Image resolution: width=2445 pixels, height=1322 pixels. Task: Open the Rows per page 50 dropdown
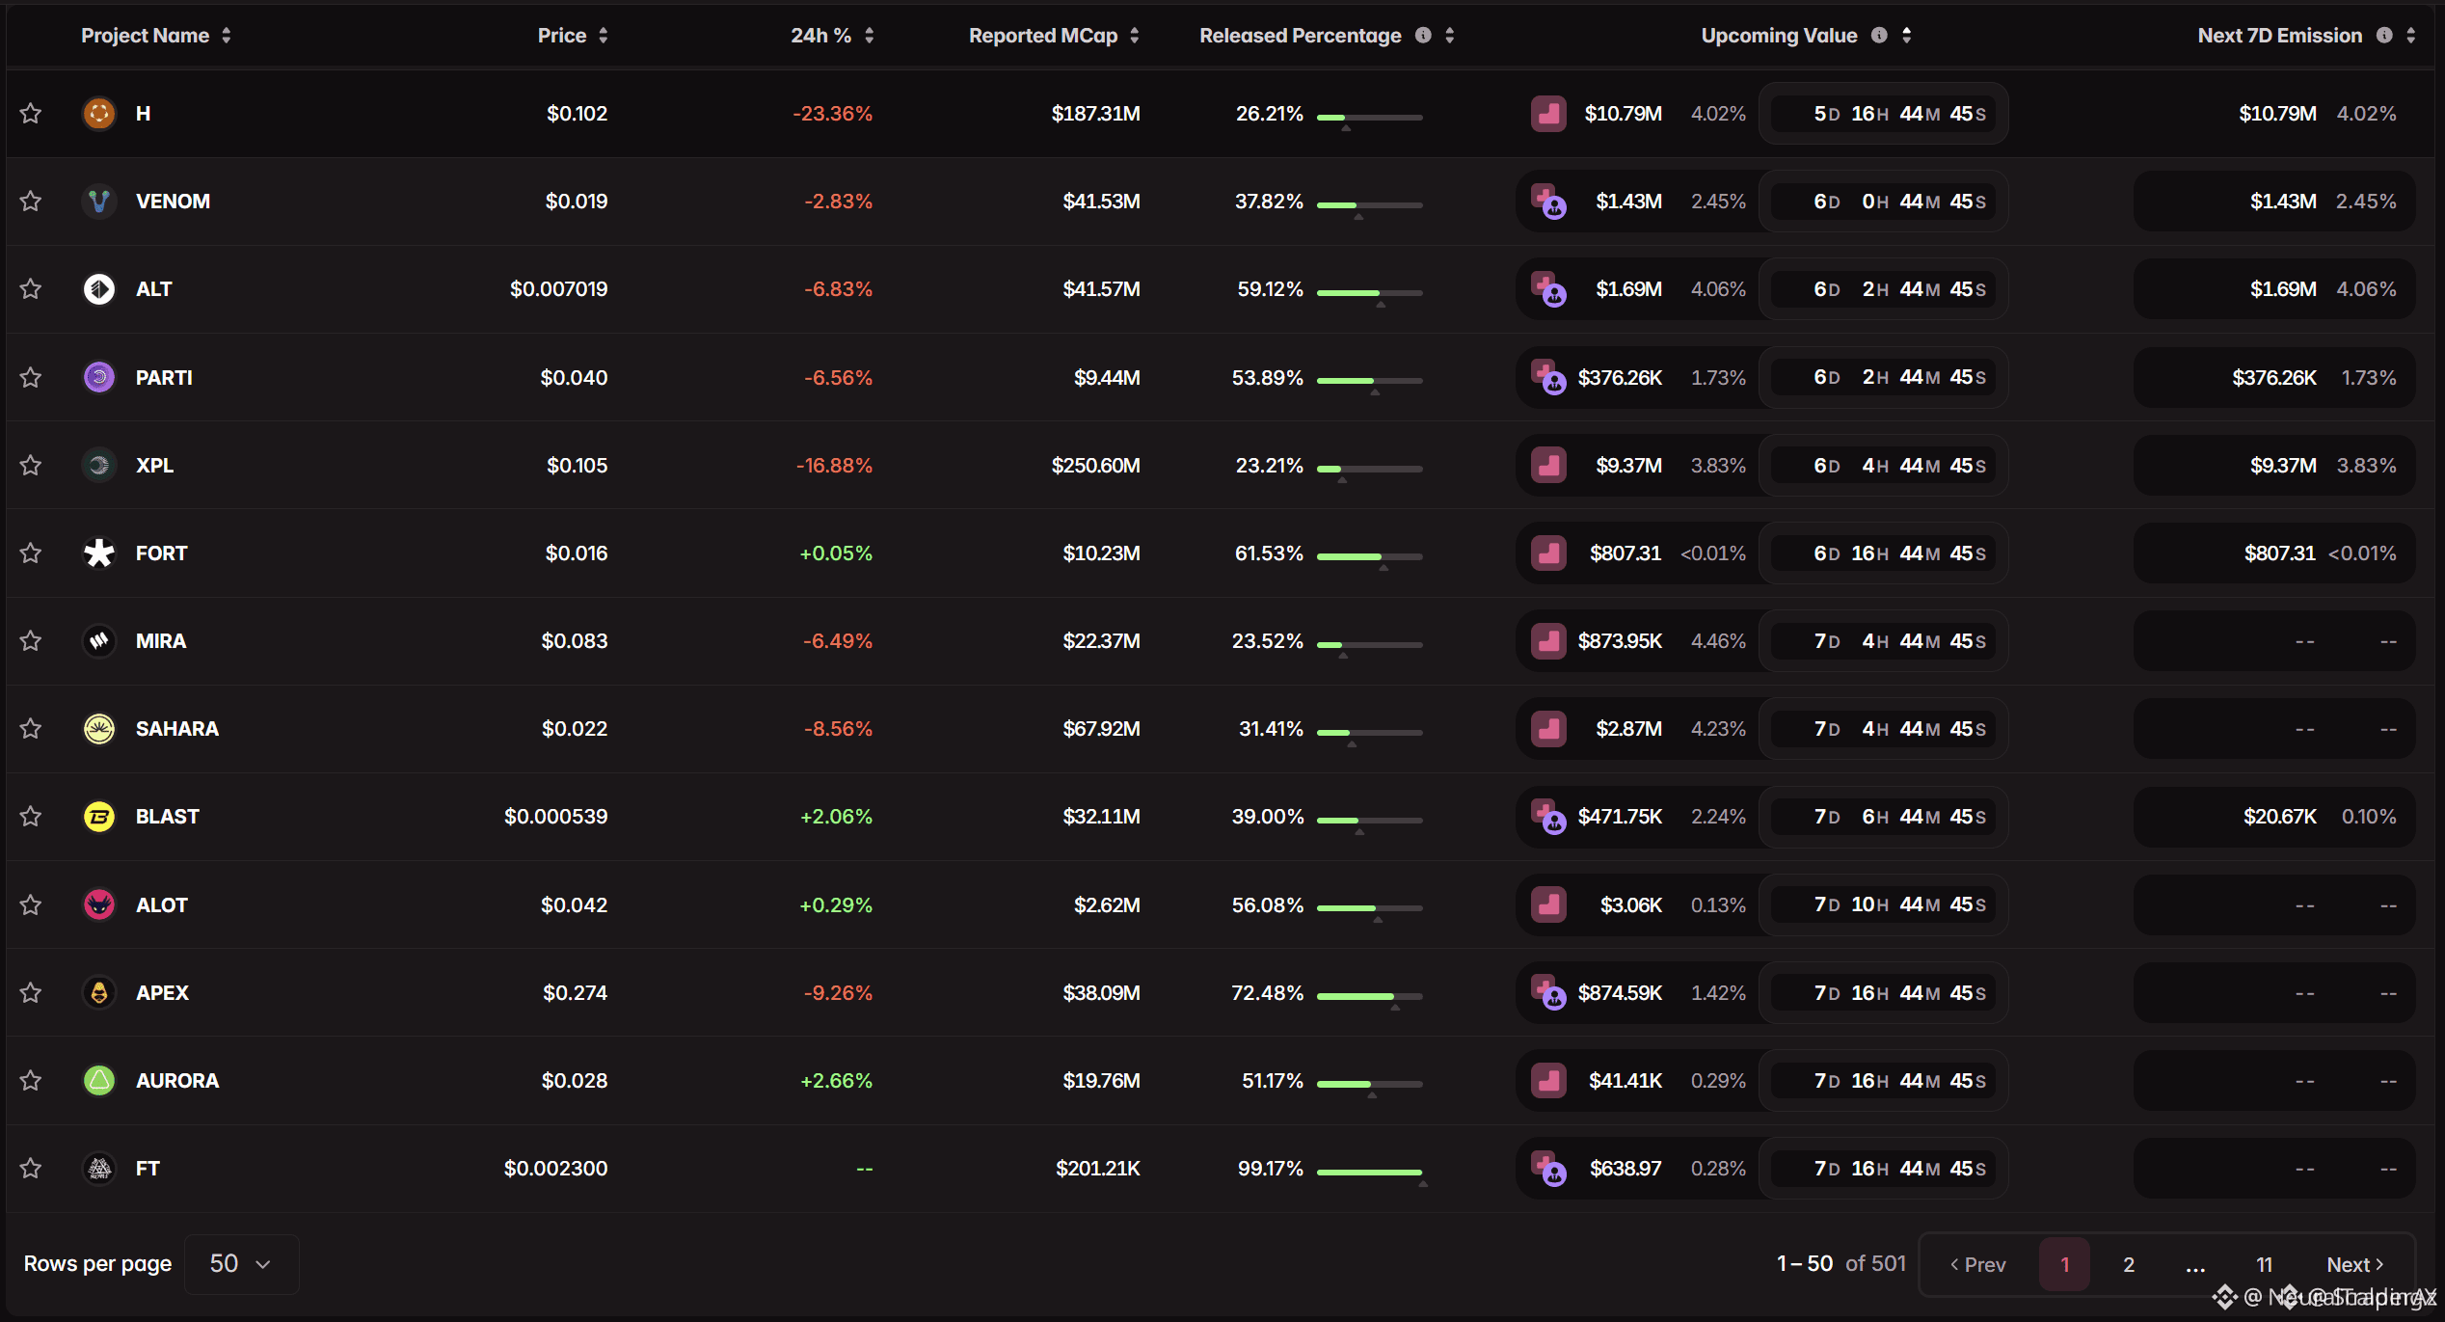point(241,1264)
